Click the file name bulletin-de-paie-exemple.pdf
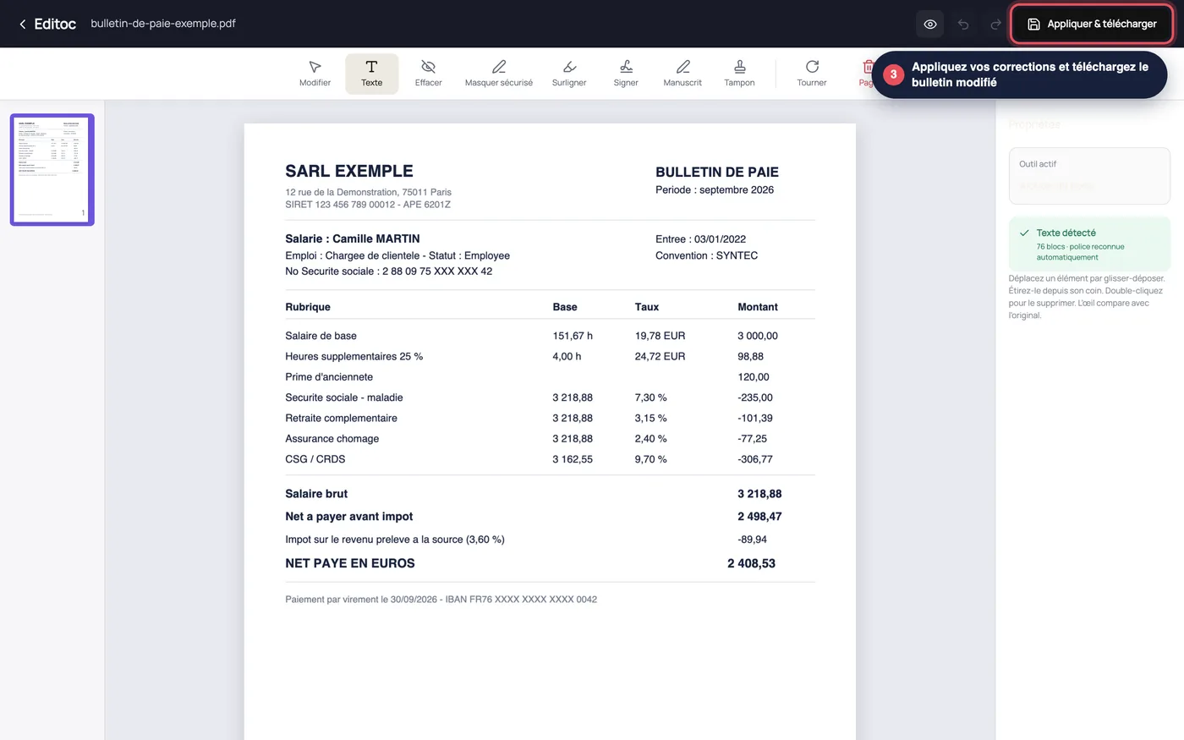This screenshot has height=740, width=1184. point(163,24)
